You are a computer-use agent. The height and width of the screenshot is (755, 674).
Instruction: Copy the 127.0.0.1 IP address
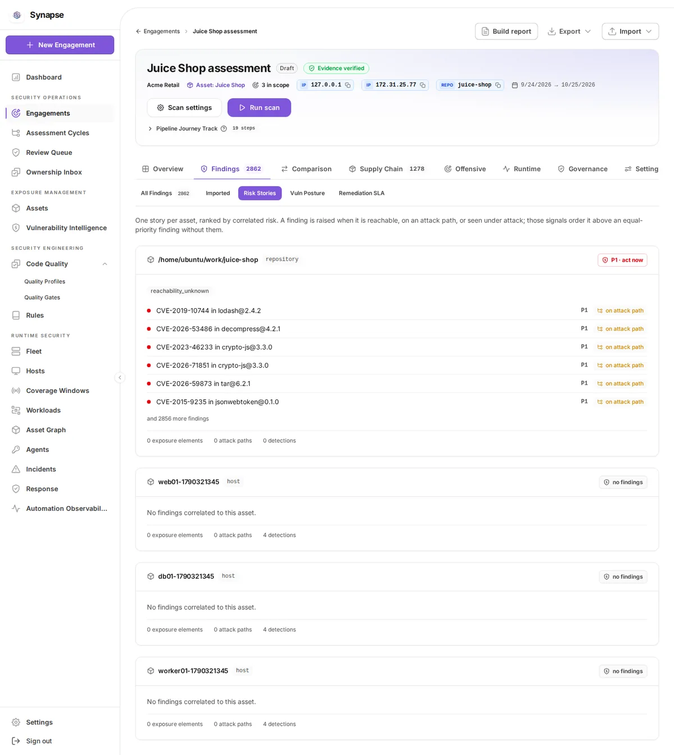(348, 85)
